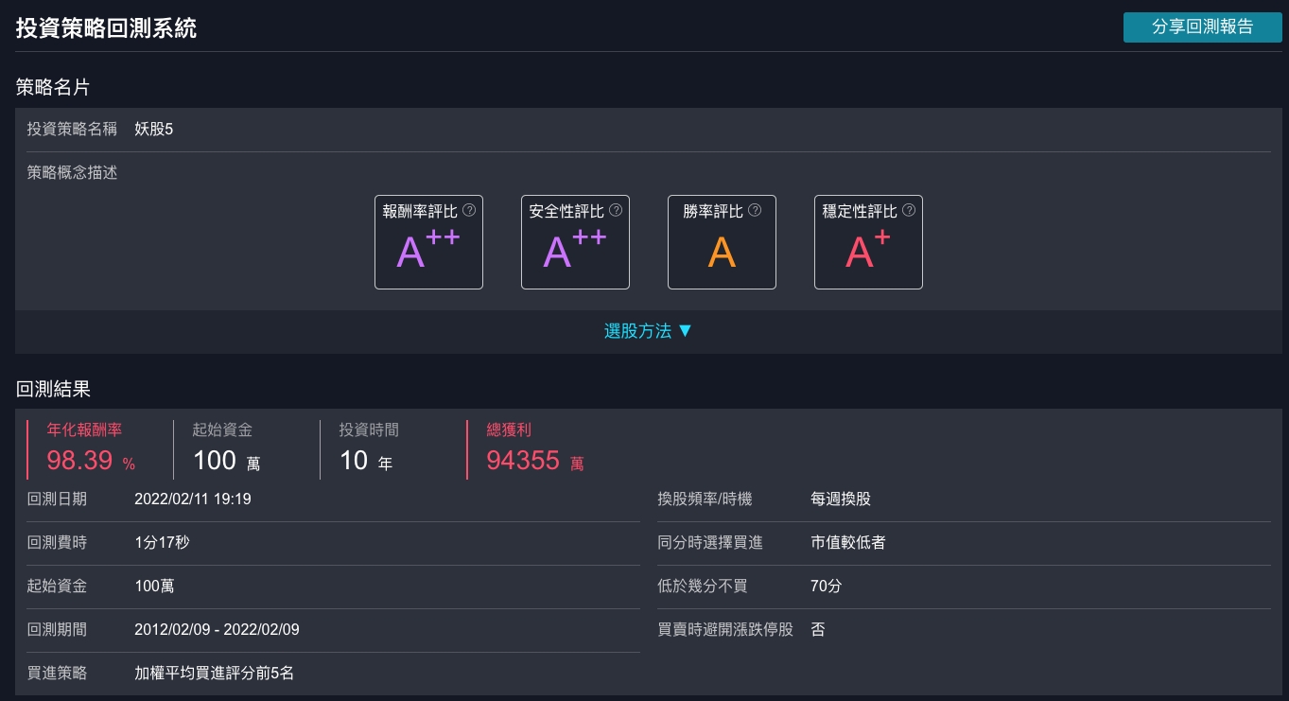Click the 10 年 investment time figure
The height and width of the screenshot is (701, 1289).
[x=365, y=462]
